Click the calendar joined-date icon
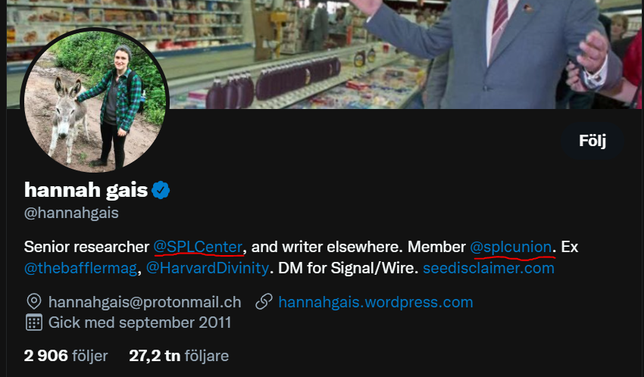 coord(33,322)
